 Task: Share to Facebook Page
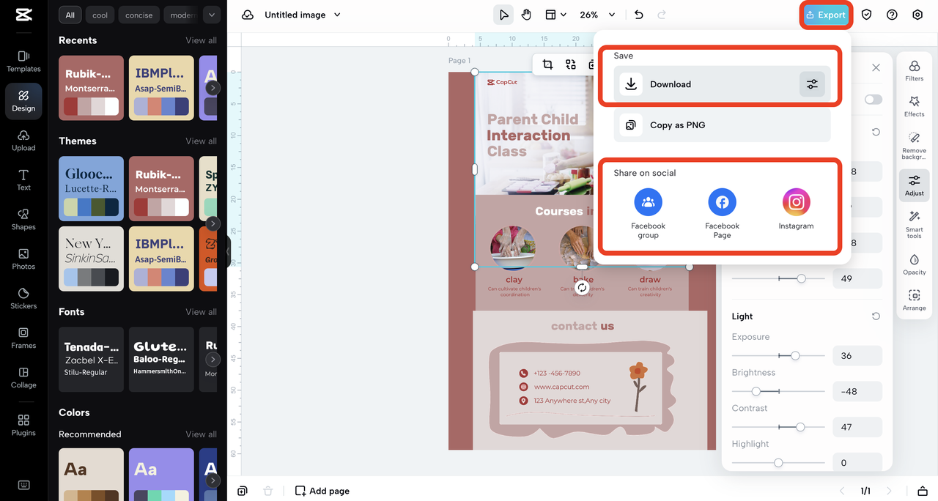[x=722, y=212]
